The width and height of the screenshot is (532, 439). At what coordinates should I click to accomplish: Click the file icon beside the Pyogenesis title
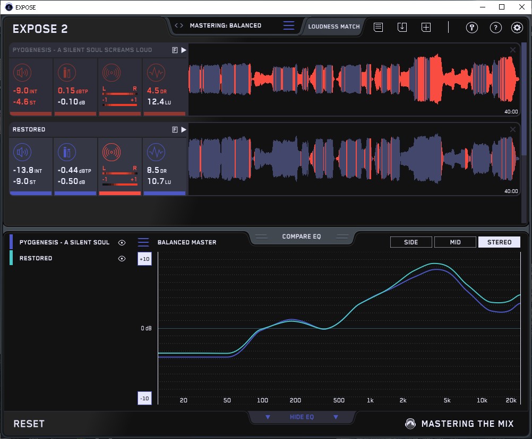point(175,50)
